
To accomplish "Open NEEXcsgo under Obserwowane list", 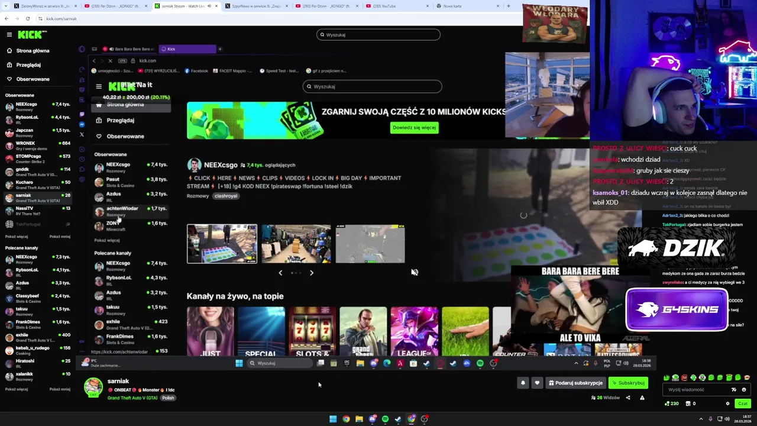I will [x=37, y=106].
